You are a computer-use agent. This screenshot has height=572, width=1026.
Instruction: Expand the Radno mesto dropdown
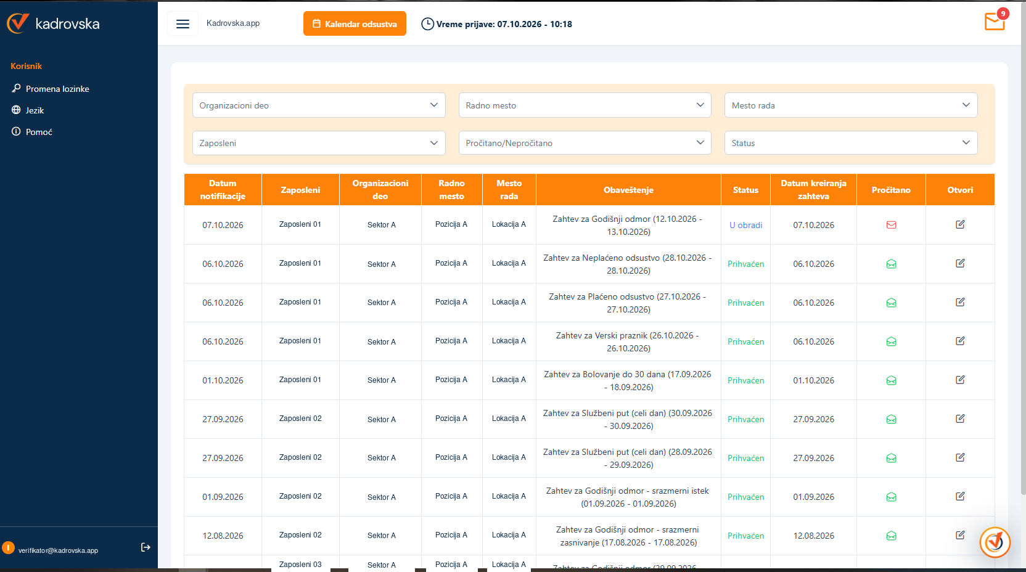[585, 105]
